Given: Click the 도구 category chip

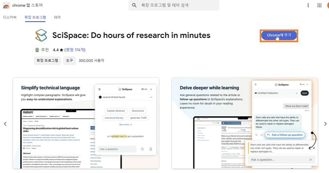Looking at the screenshot, I should [69, 61].
